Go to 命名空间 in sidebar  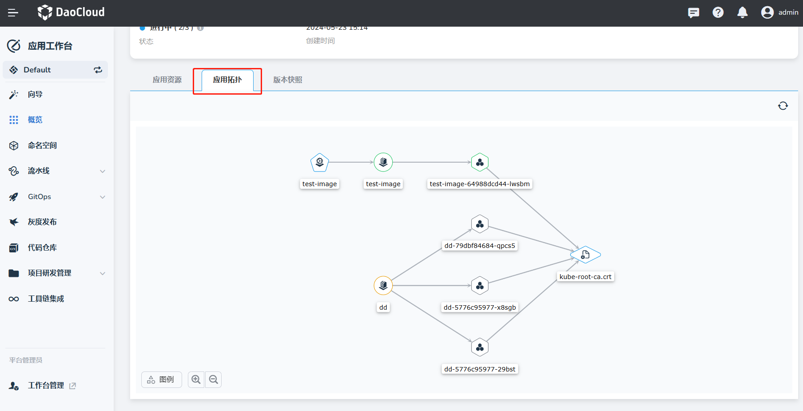coord(42,146)
